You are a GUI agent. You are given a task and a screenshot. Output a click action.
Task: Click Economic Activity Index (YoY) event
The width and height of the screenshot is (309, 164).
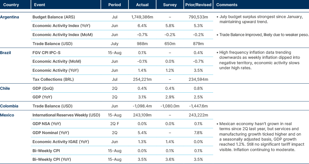tap(61, 26)
